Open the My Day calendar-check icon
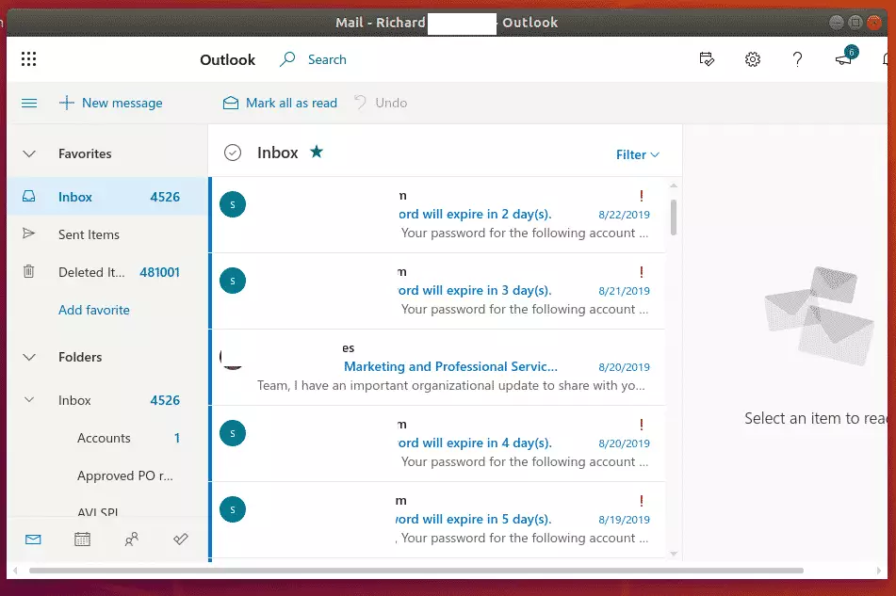Viewport: 896px width, 596px height. point(707,58)
